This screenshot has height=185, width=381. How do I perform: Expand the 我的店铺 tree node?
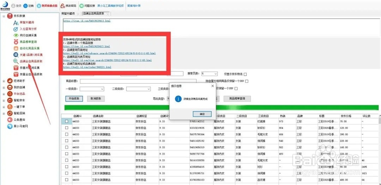(4, 87)
